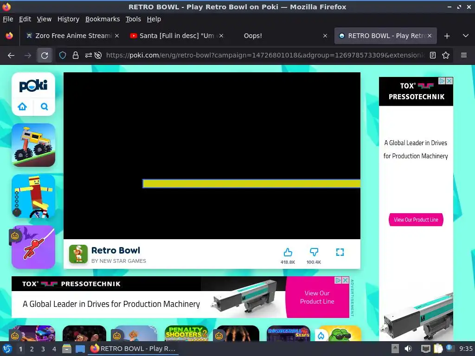The height and width of the screenshot is (356, 475).
Task: Switch to workspace 2
Action: pos(32,349)
